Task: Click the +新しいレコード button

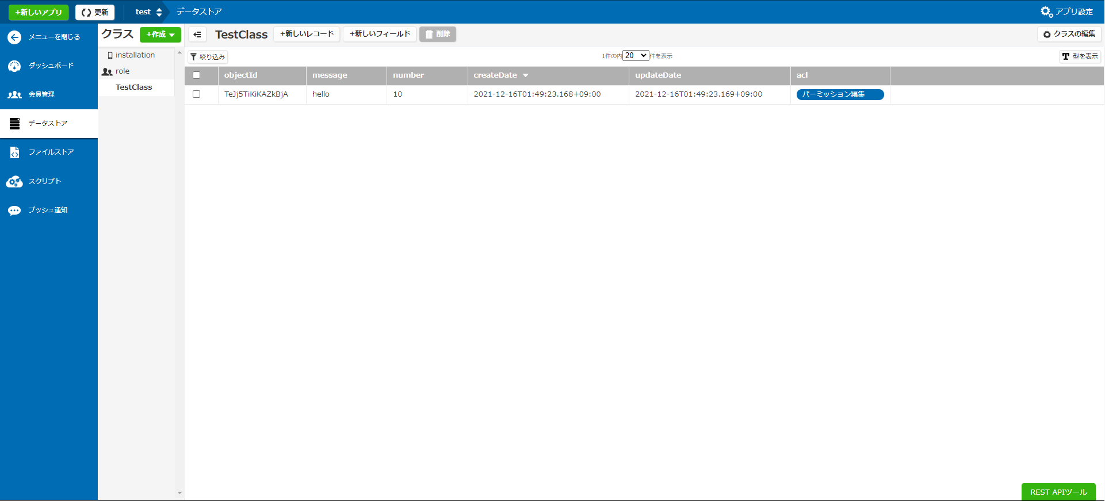Action: 307,34
